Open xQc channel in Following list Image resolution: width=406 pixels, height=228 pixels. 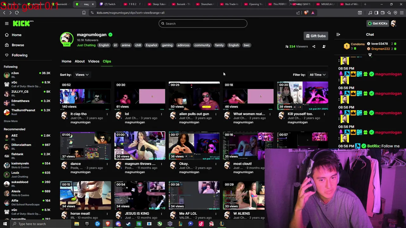27,84
